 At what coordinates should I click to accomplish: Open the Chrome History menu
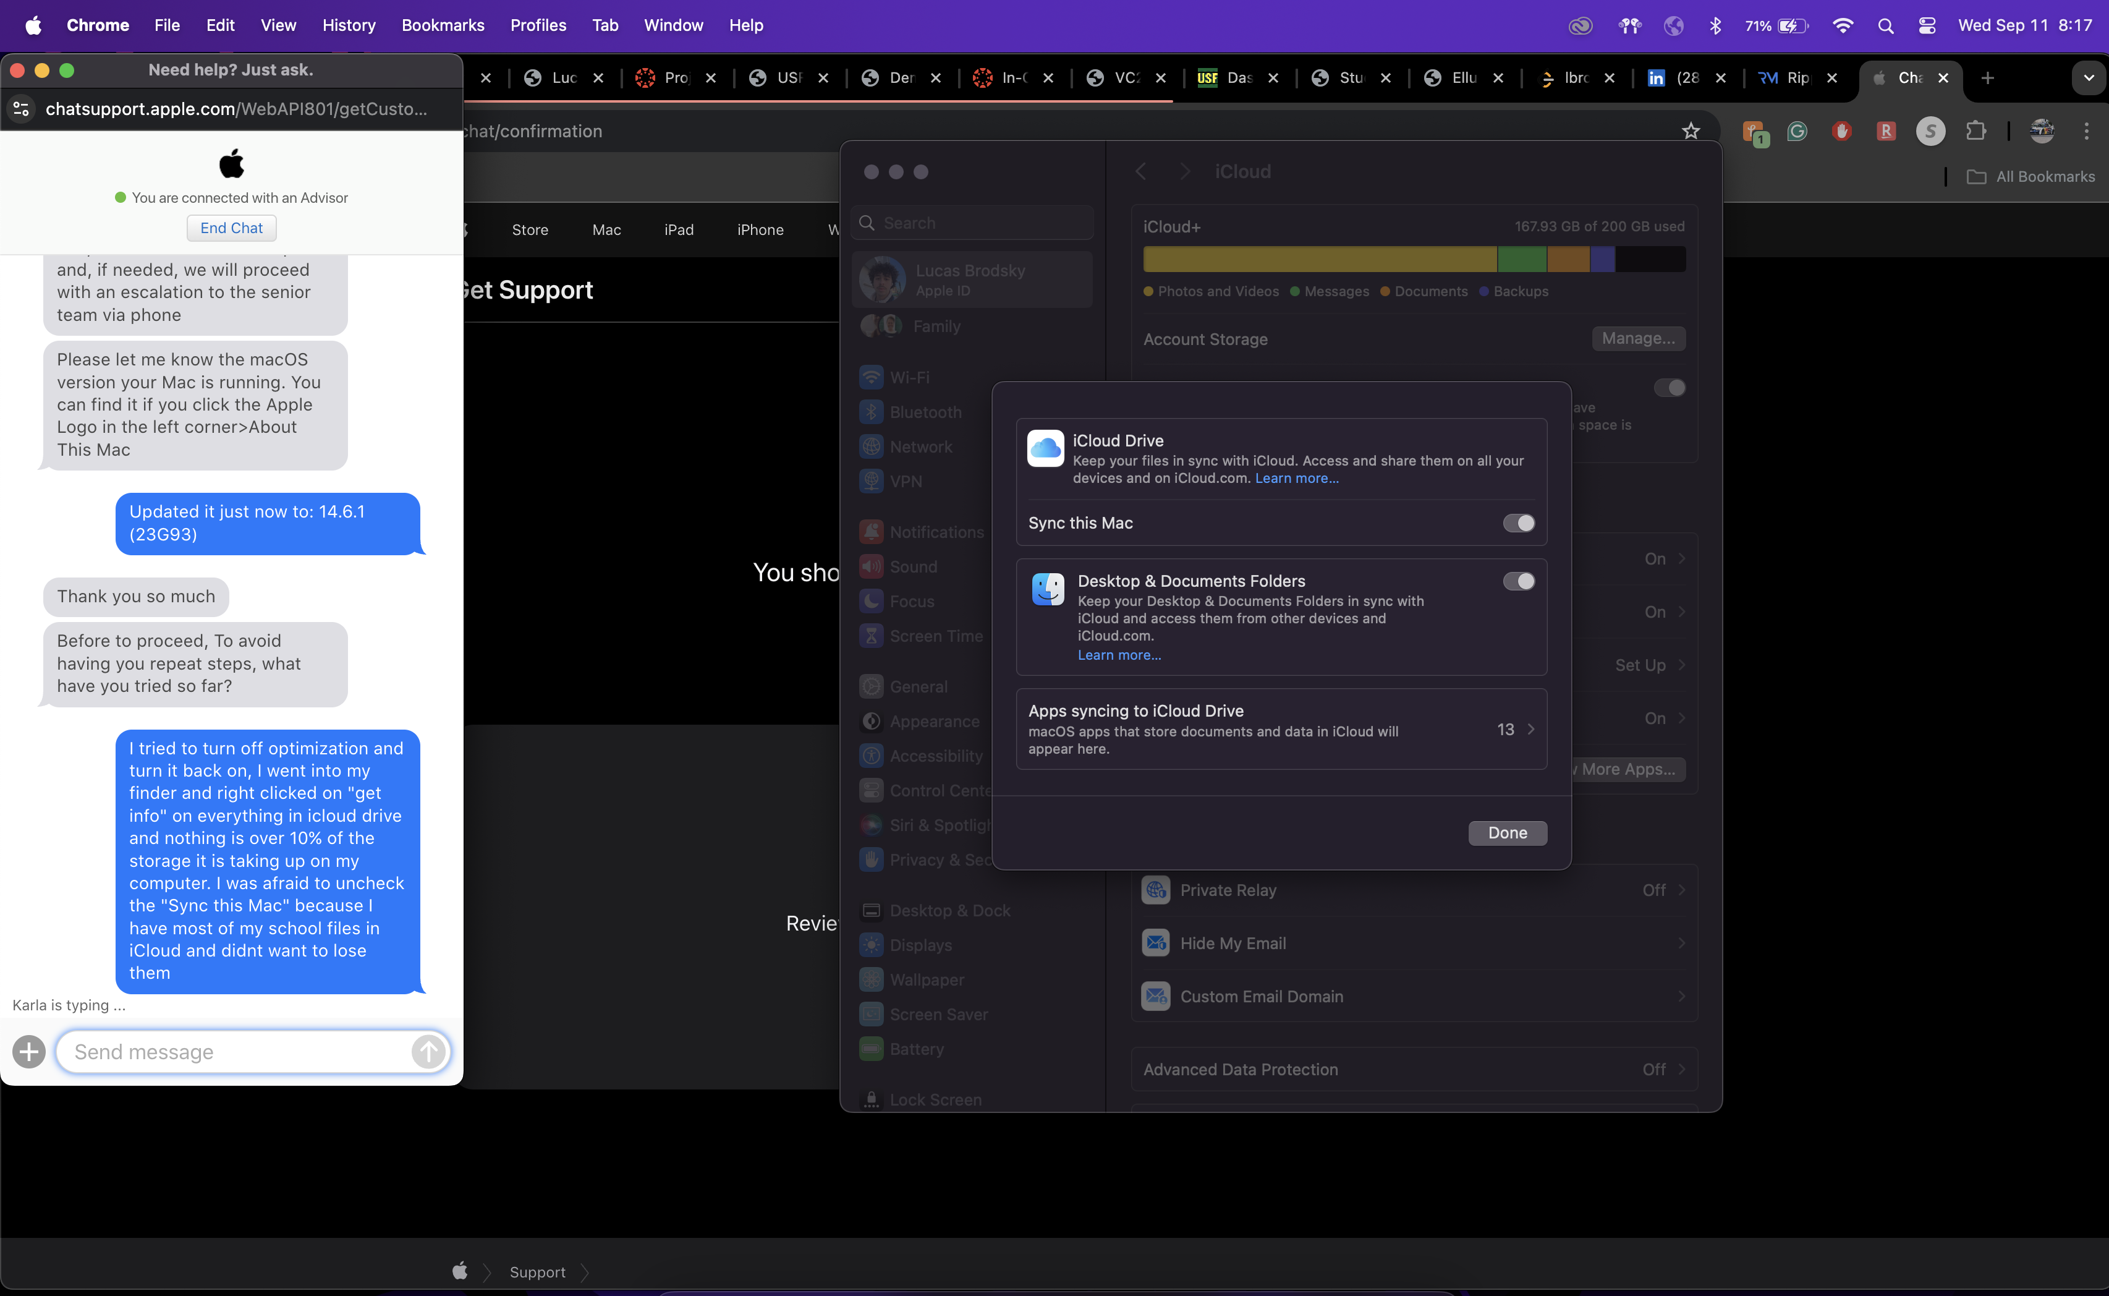pyautogui.click(x=349, y=25)
